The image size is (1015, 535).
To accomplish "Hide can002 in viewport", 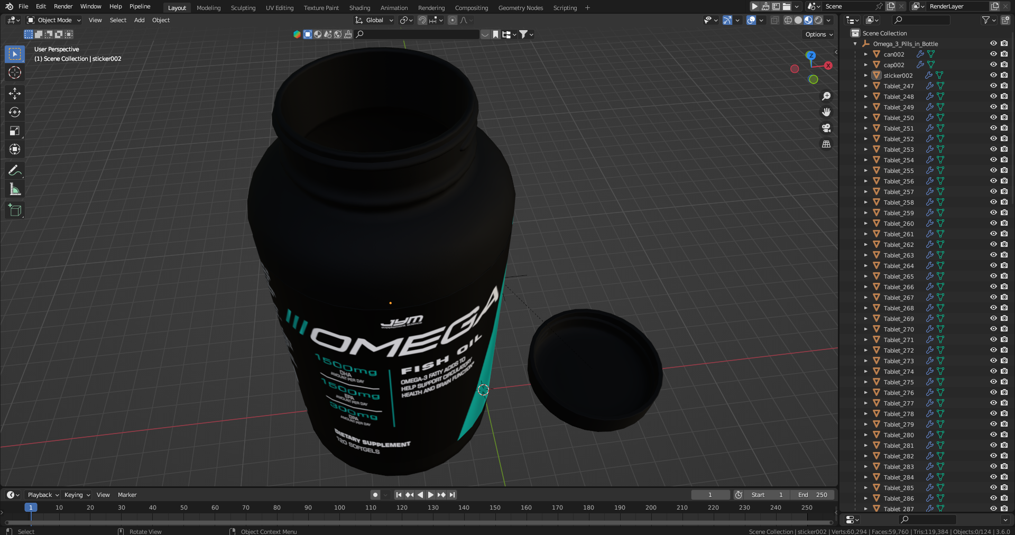I will 993,54.
